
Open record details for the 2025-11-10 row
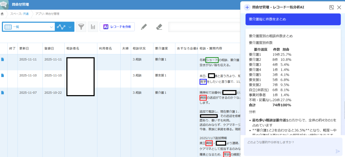(x=3, y=75)
